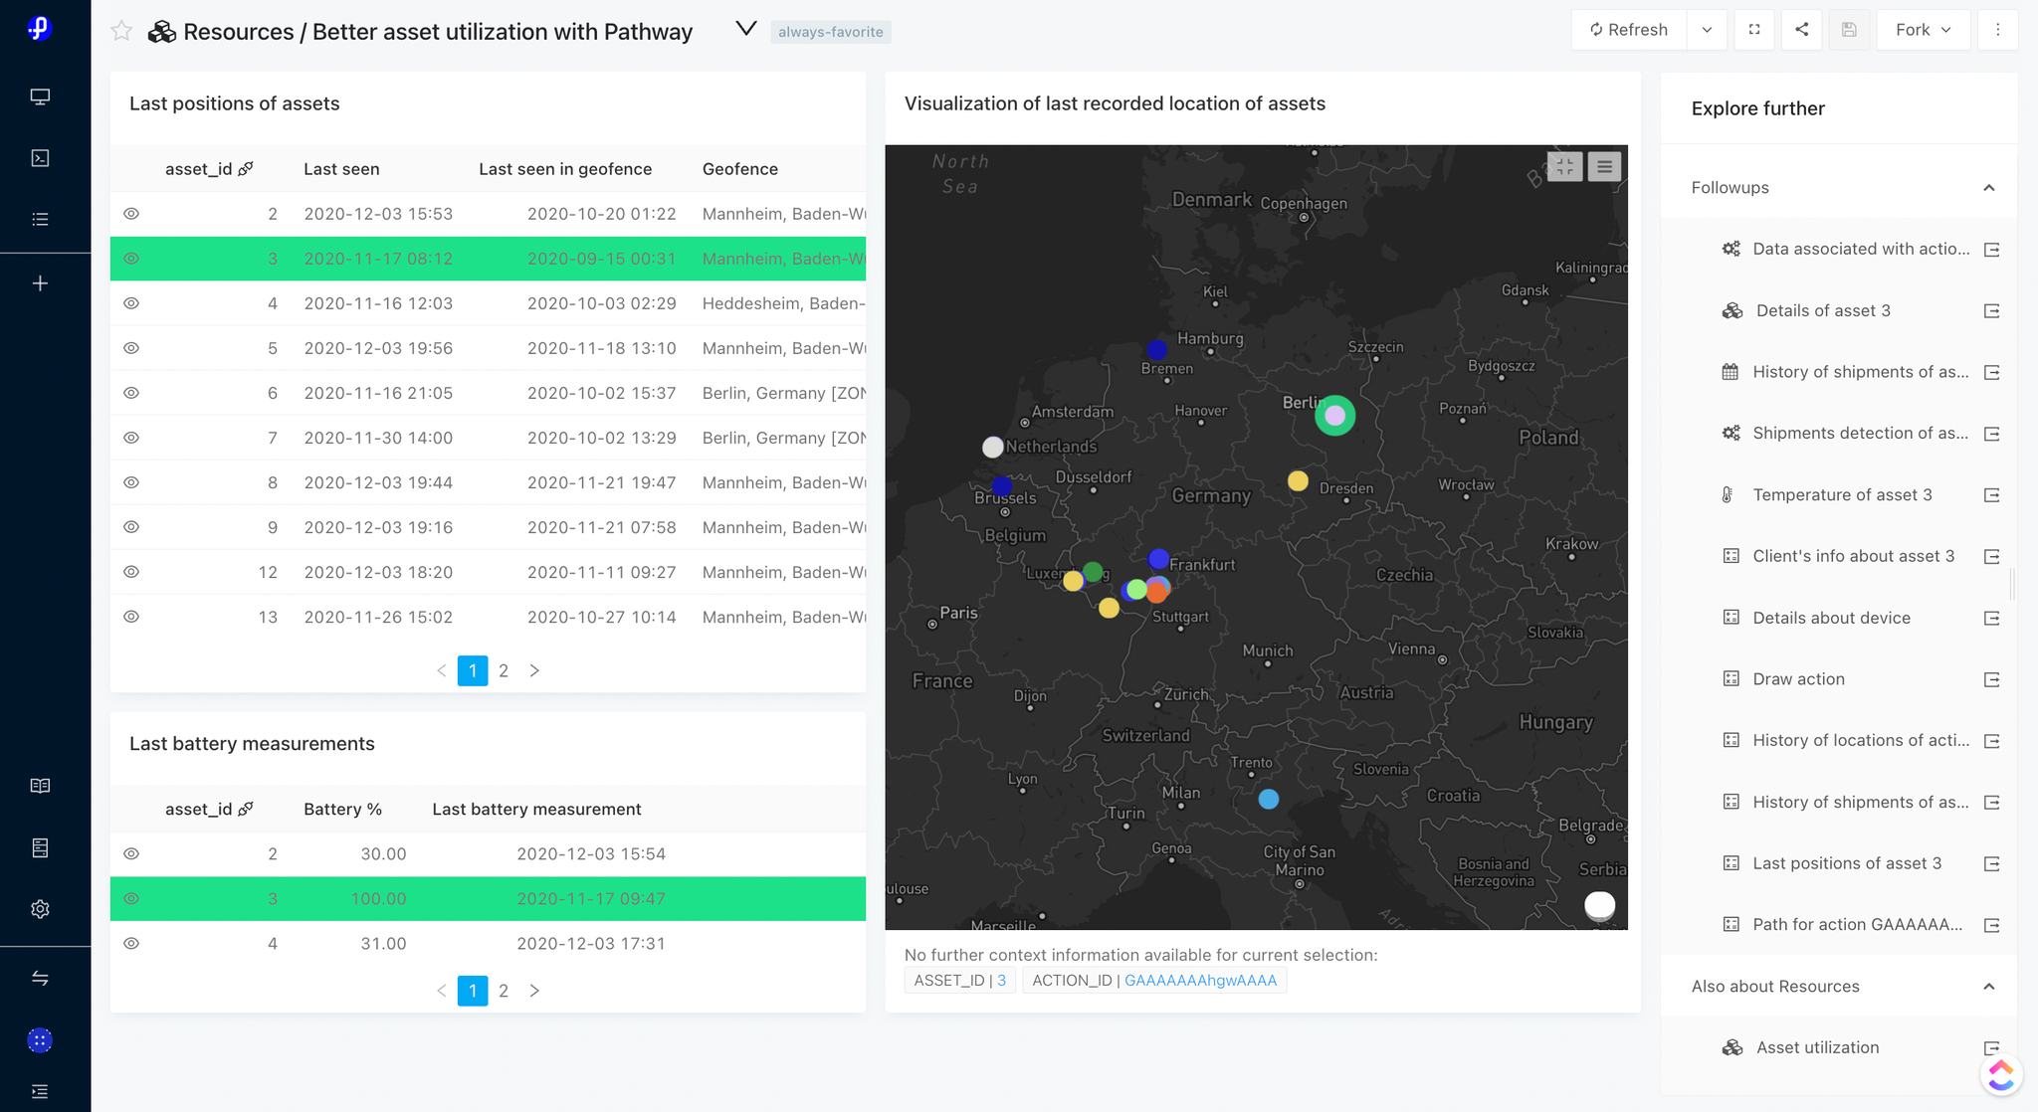
Task: Toggle the star favorite next to the dashboard title
Action: (121, 30)
